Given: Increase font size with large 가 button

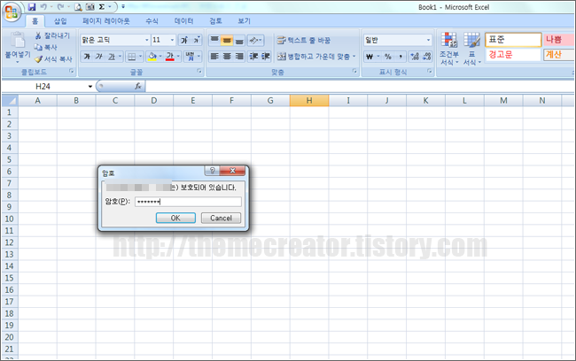Looking at the screenshot, I should click(184, 40).
